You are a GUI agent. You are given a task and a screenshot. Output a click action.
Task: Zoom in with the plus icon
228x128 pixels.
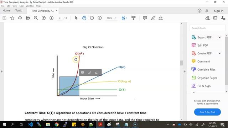pos(100,18)
